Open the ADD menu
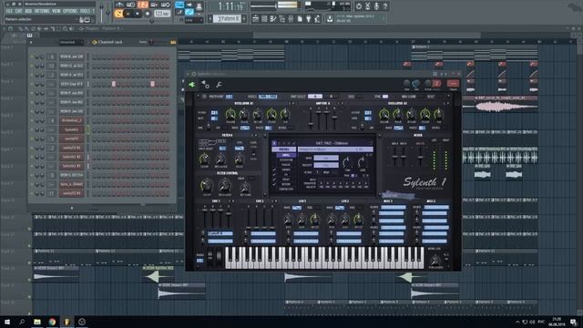 [x=28, y=12]
